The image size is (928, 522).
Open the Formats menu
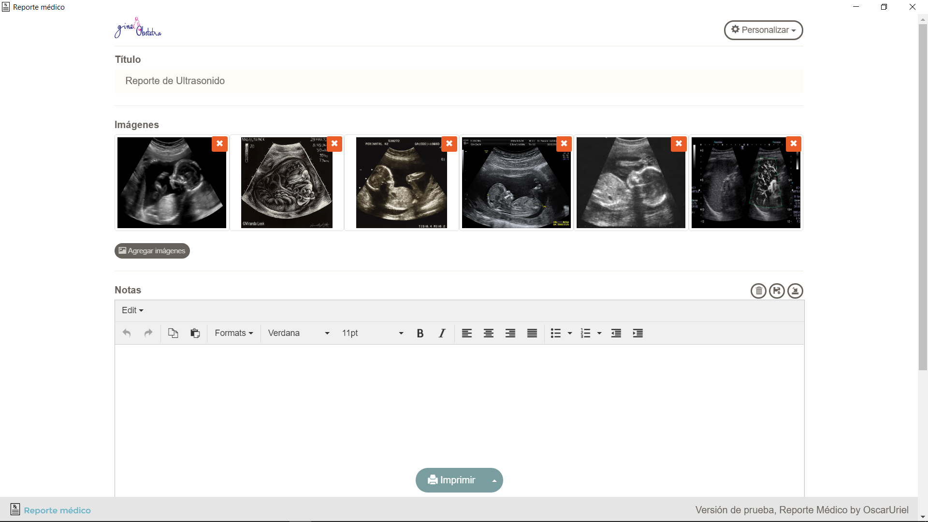234,333
